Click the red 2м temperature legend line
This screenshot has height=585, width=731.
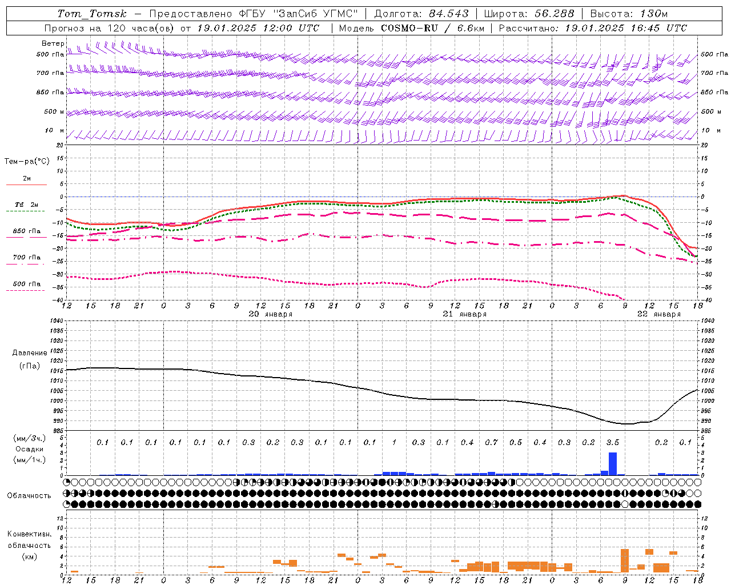[x=26, y=185]
